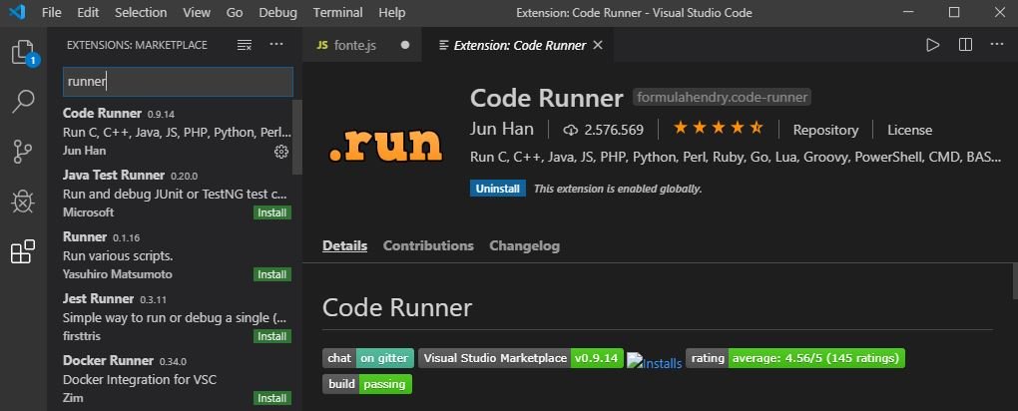Install the Java Test Runner extension

pyautogui.click(x=272, y=212)
